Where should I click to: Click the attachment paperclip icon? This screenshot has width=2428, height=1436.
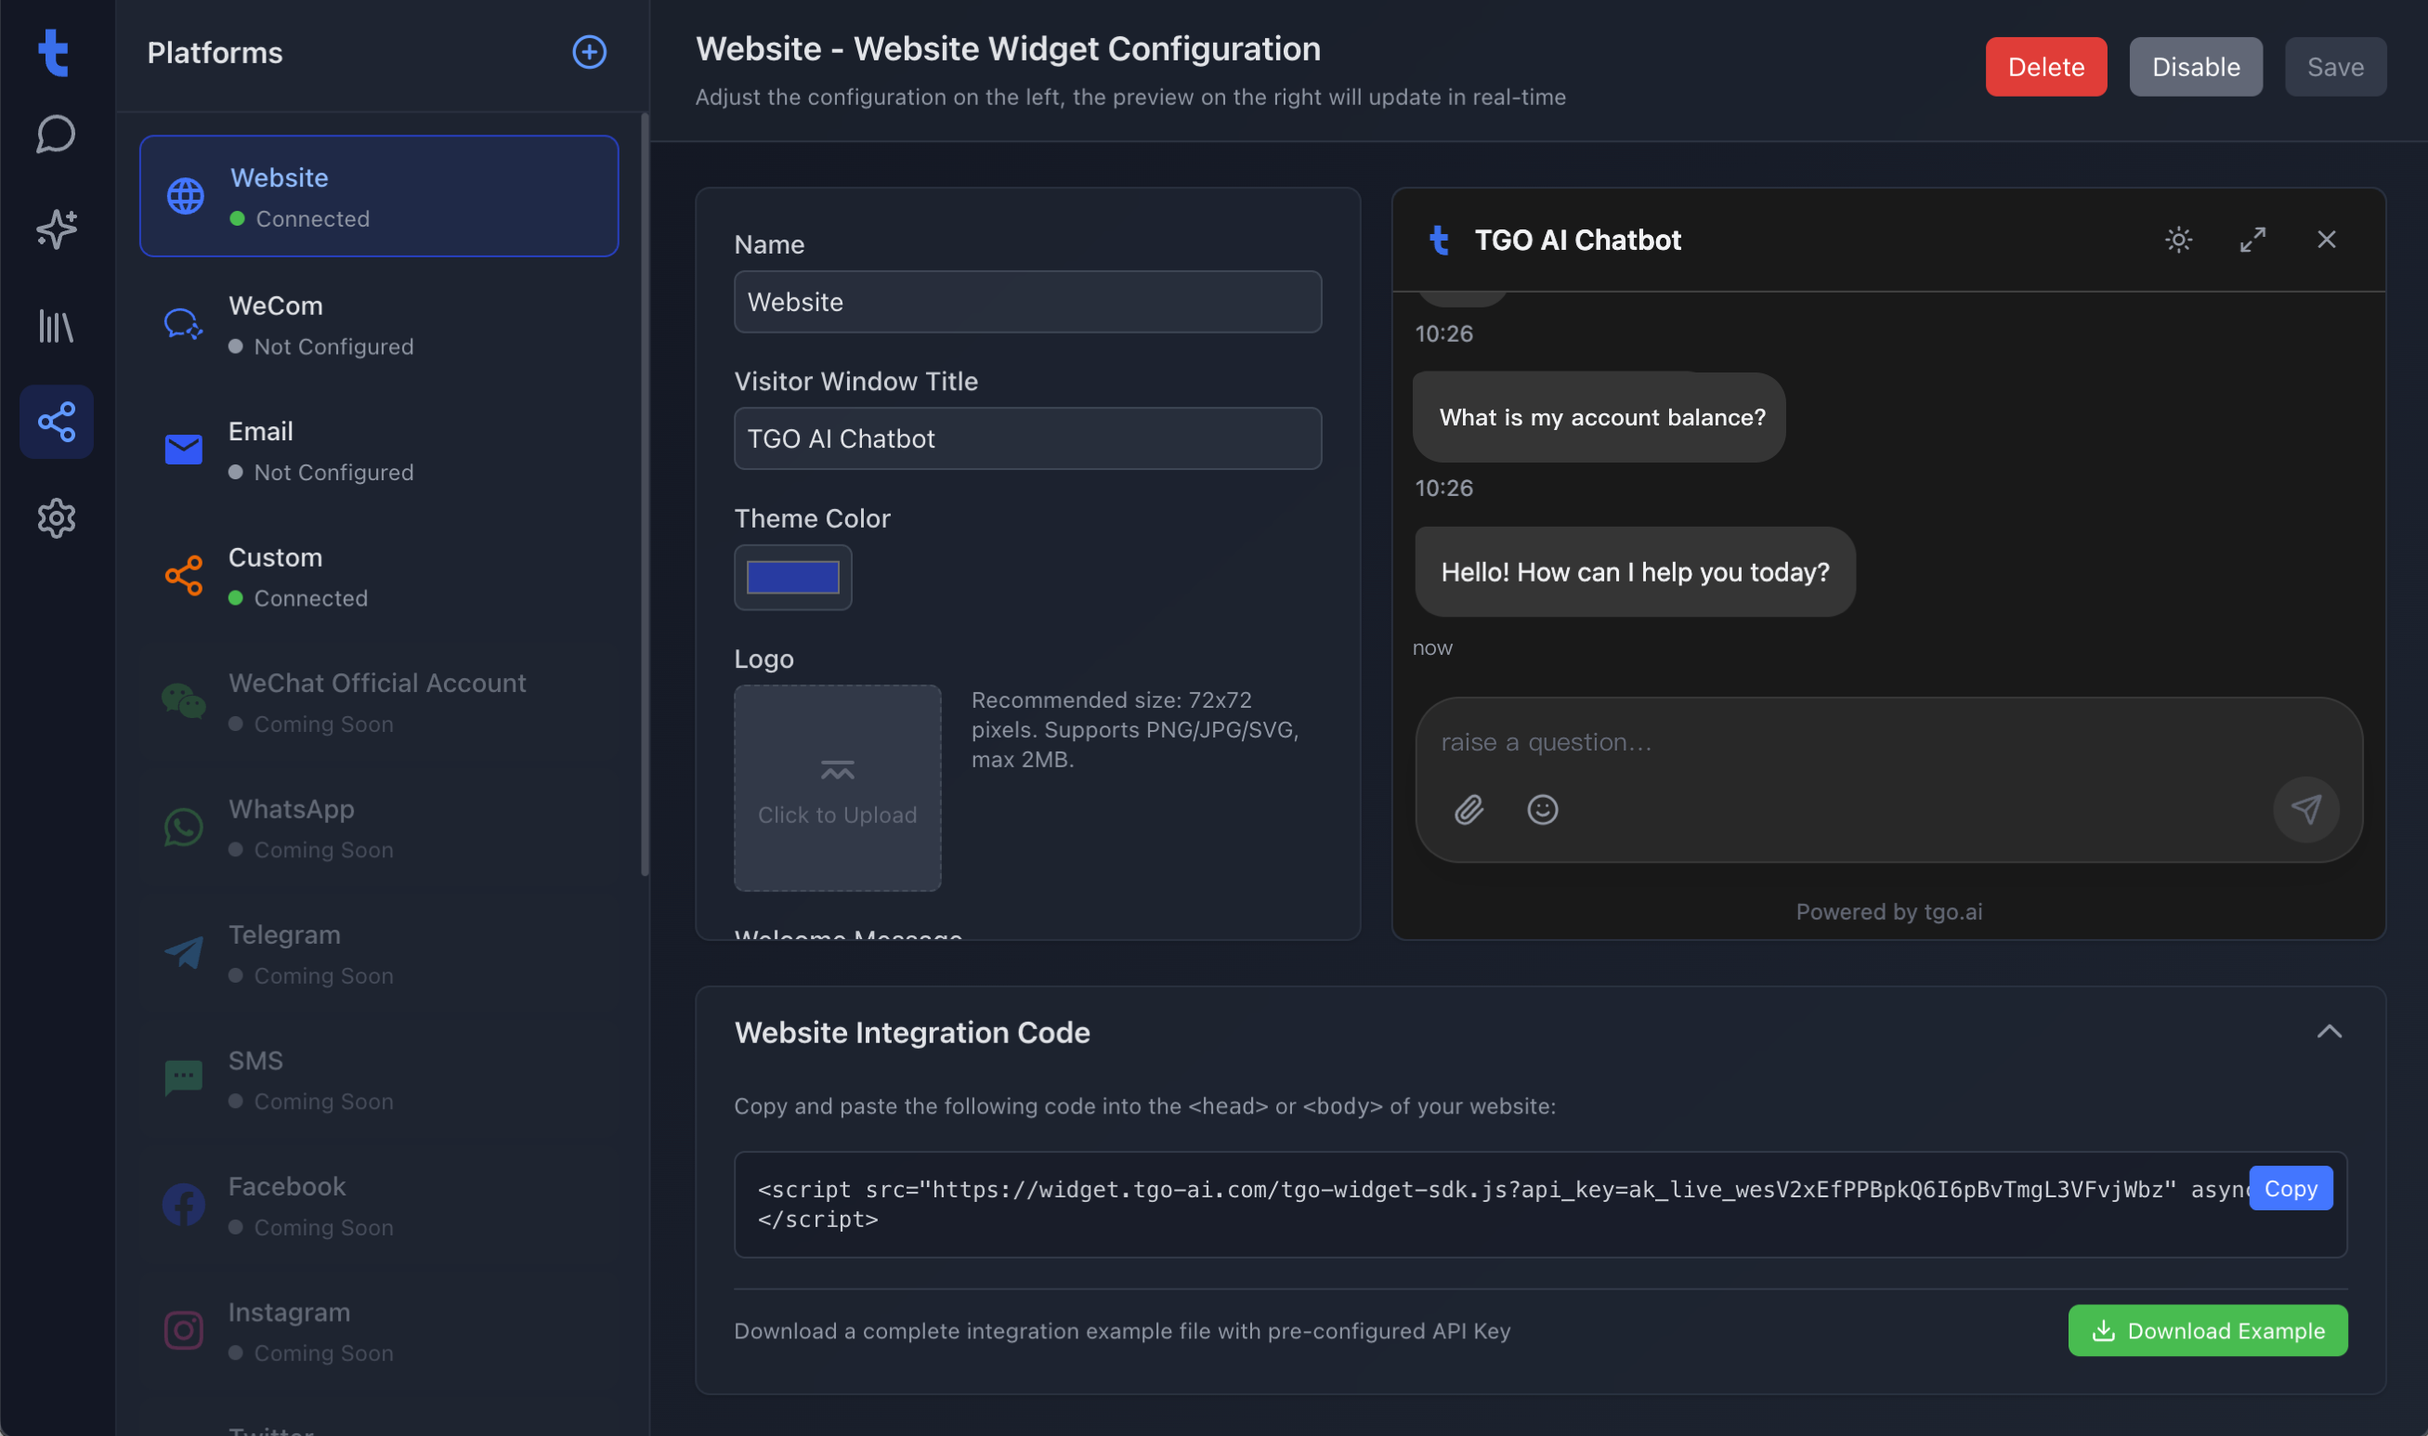click(x=1469, y=809)
